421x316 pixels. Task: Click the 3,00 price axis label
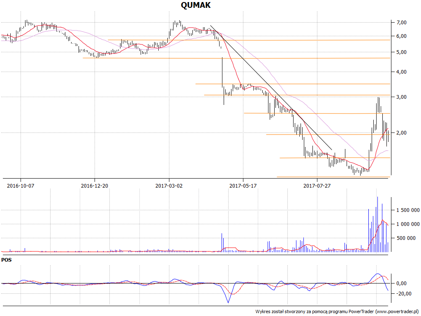[402, 97]
